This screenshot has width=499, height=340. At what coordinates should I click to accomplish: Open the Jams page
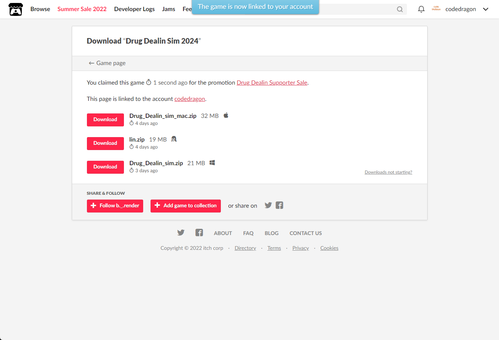tap(168, 9)
